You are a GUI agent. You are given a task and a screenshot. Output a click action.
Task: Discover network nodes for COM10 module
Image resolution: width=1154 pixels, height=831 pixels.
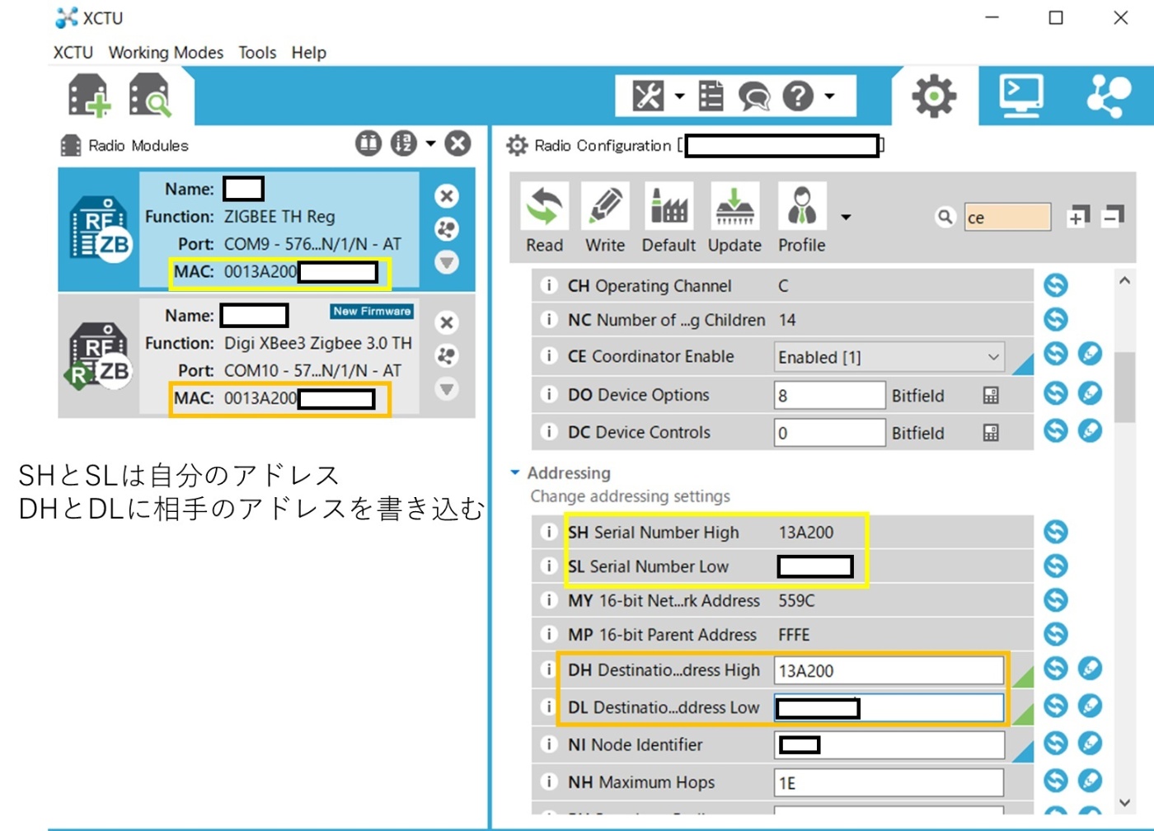(x=447, y=355)
